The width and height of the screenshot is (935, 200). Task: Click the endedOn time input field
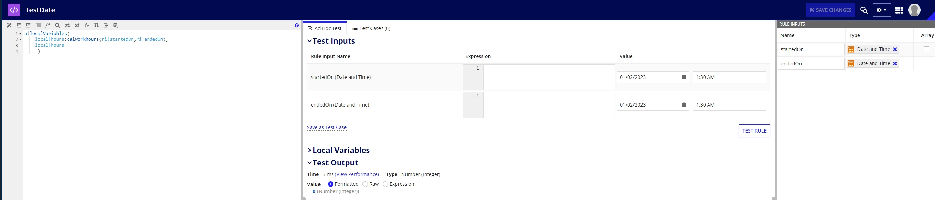[729, 105]
